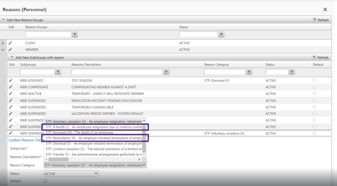
Task: Click the Subgroups filter text field
Action: (x=37, y=72)
